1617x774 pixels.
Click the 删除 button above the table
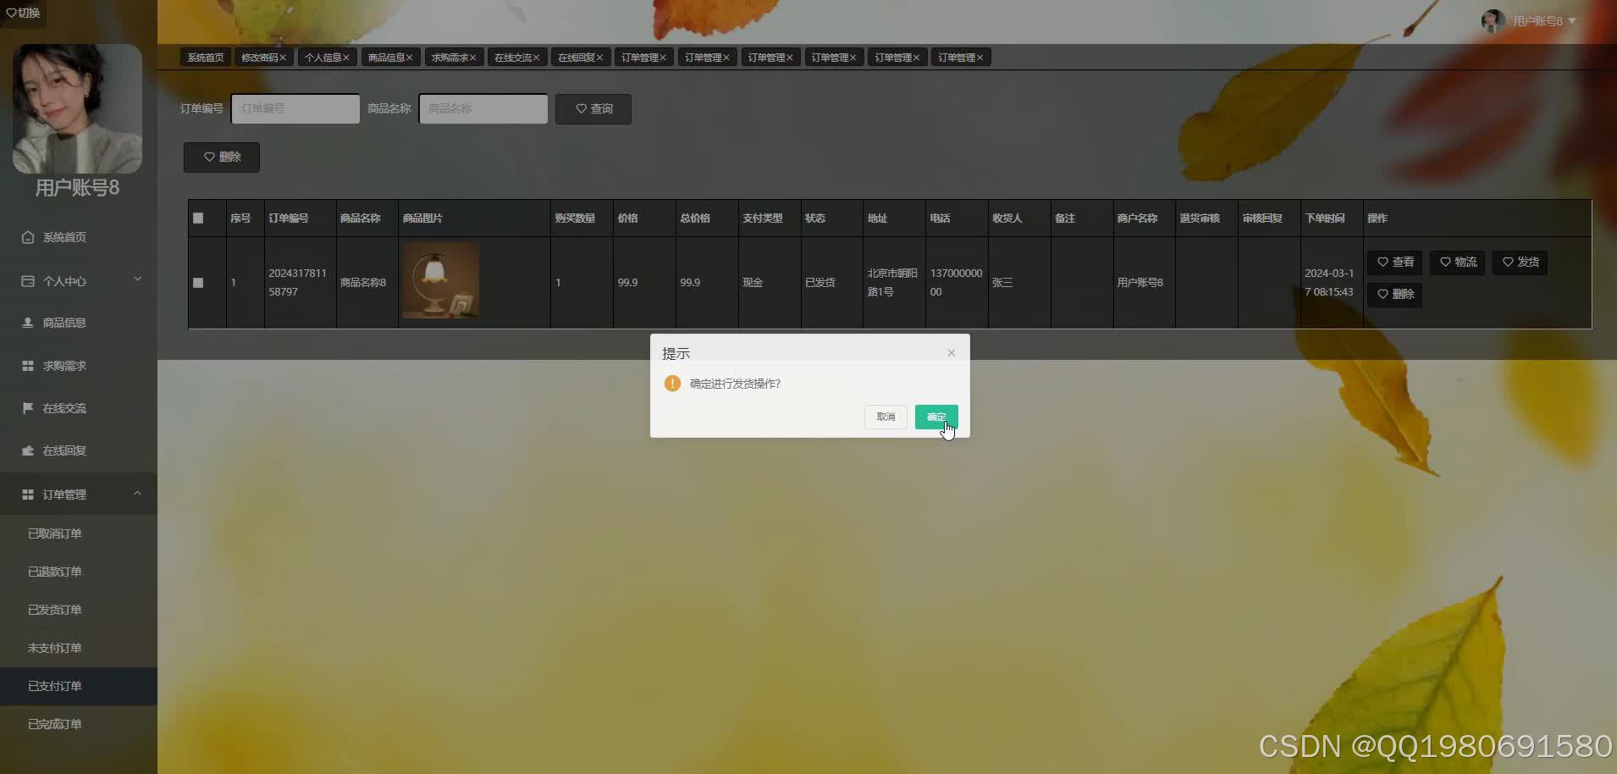click(222, 158)
